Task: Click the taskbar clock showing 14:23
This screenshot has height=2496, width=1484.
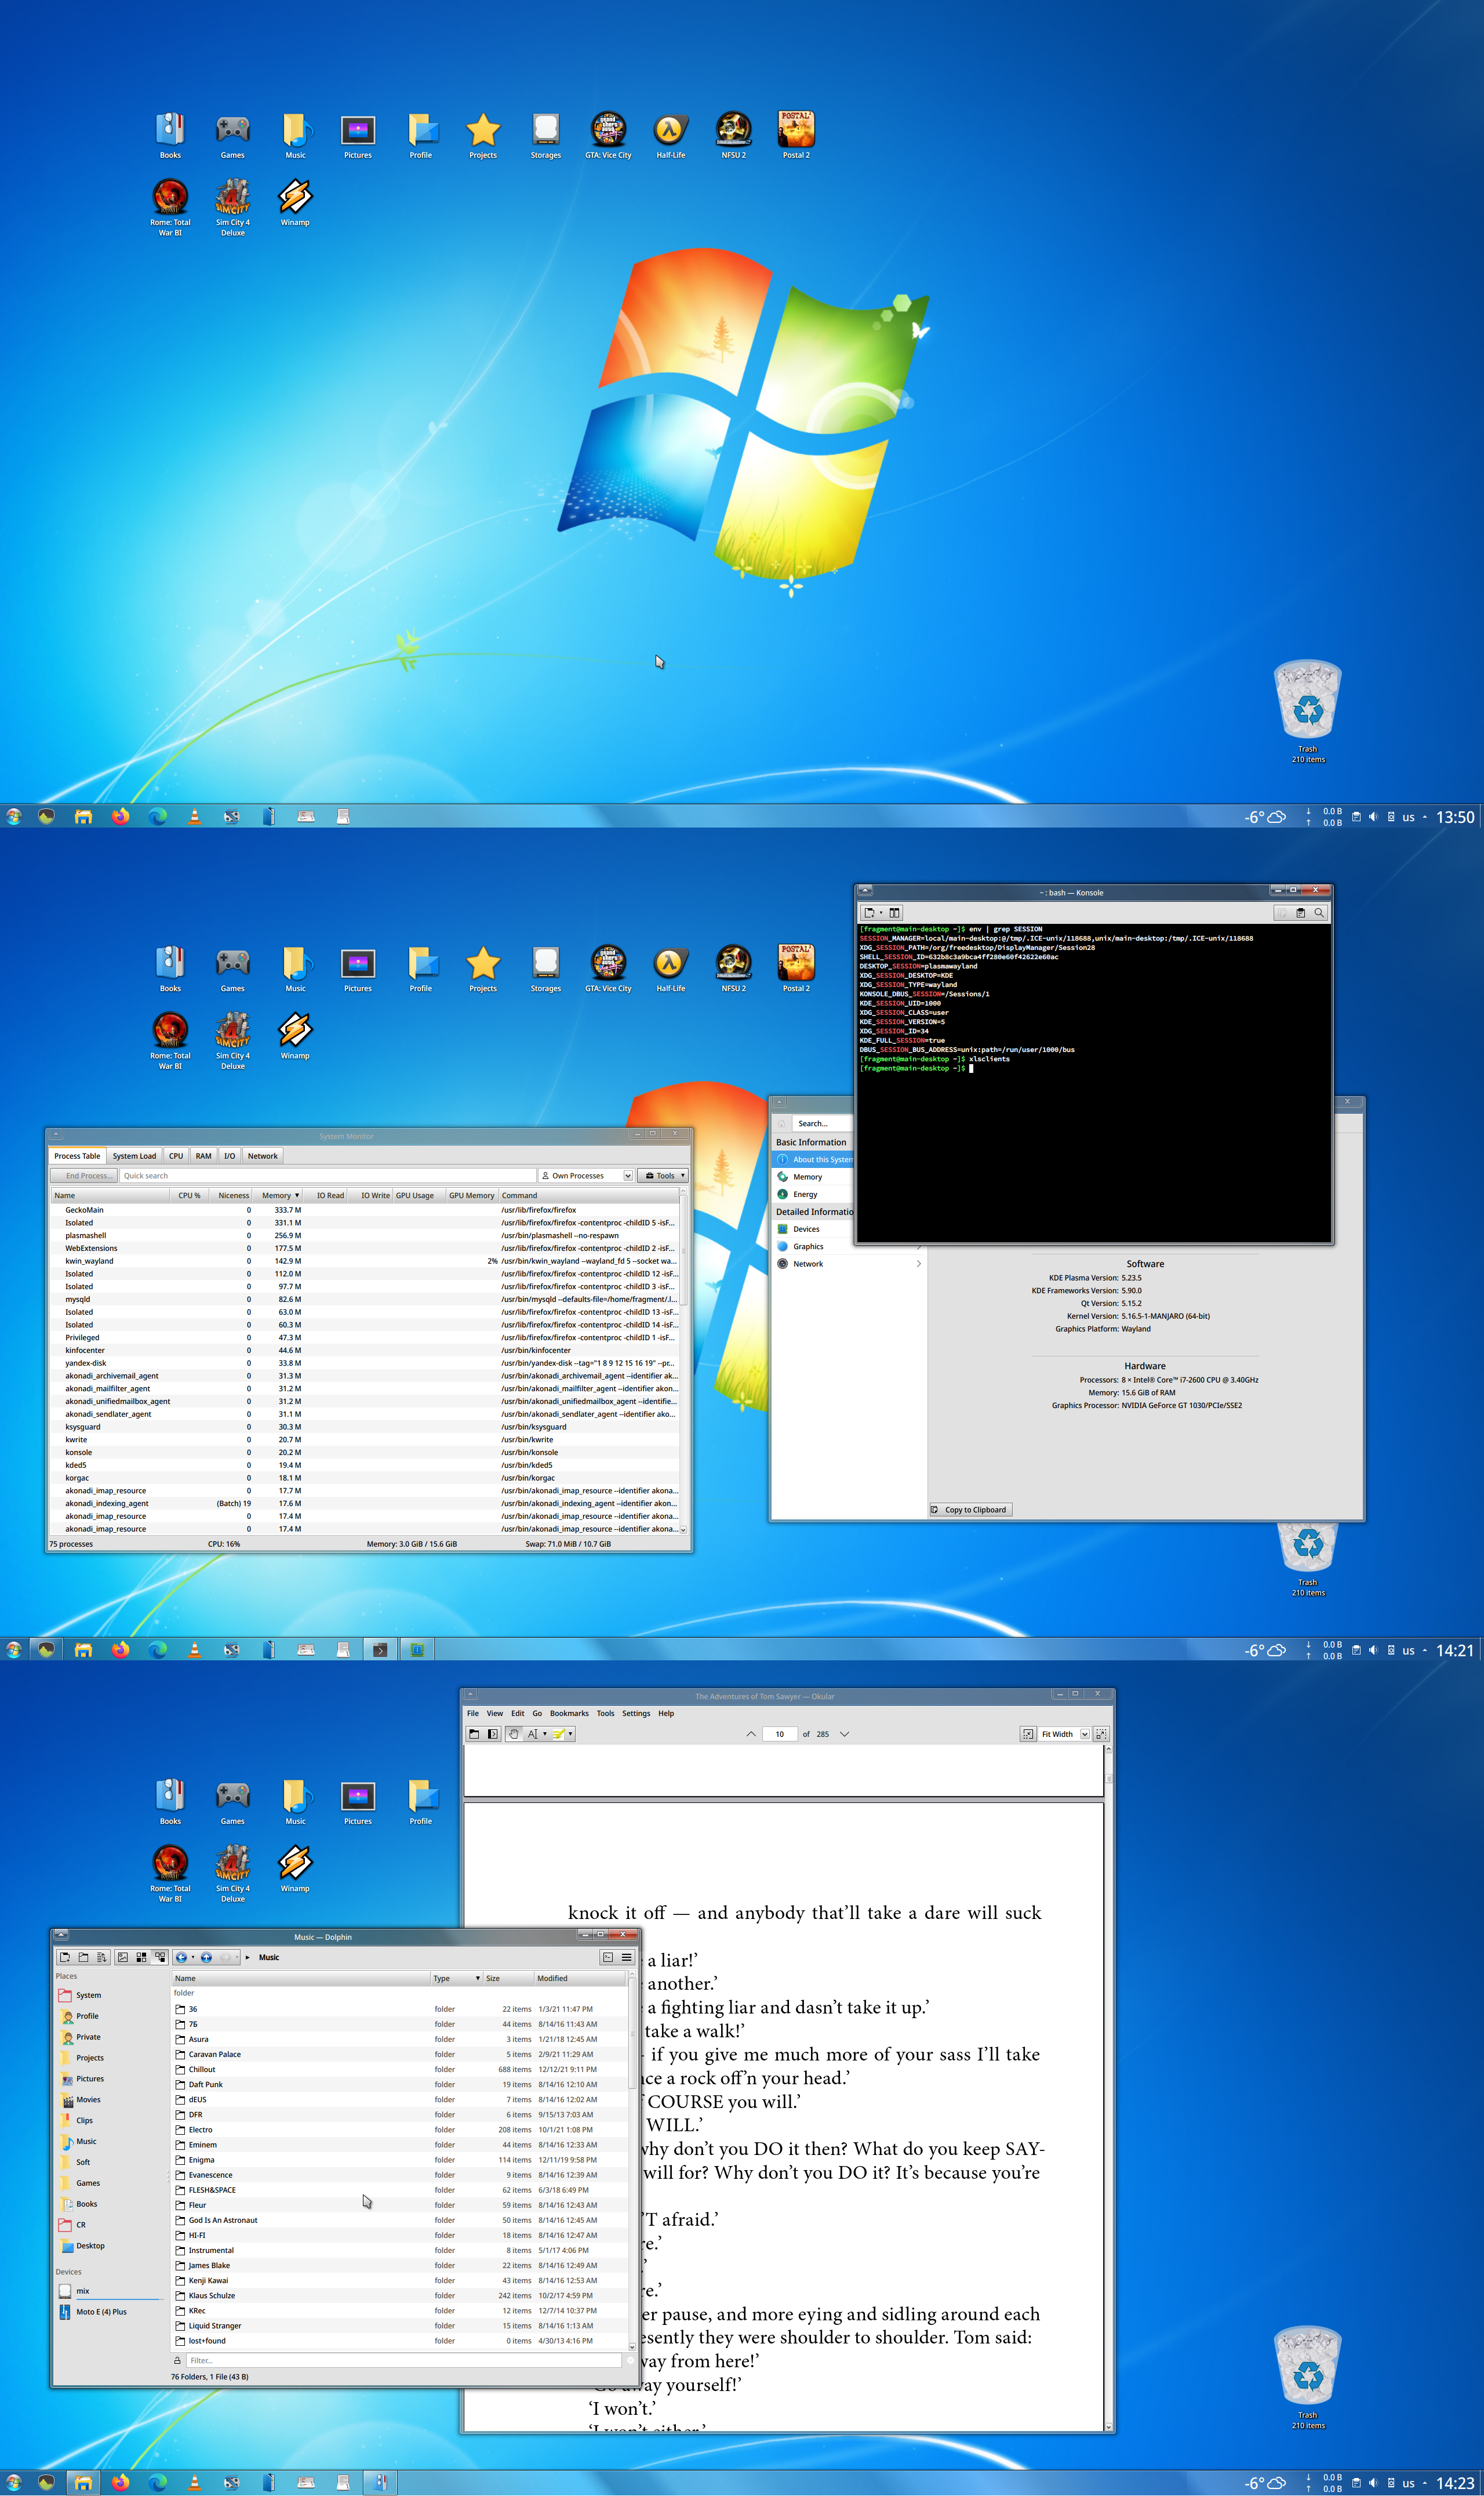Action: point(1455,2483)
